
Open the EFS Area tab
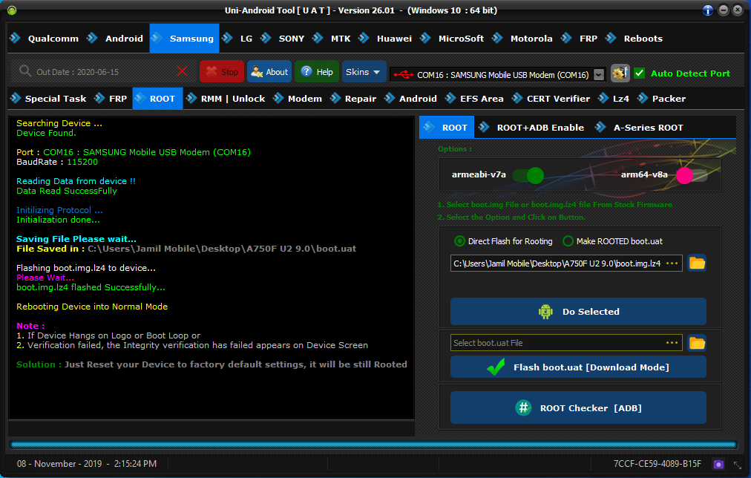point(481,99)
